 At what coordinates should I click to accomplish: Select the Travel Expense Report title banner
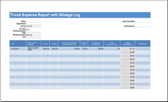[80, 15]
